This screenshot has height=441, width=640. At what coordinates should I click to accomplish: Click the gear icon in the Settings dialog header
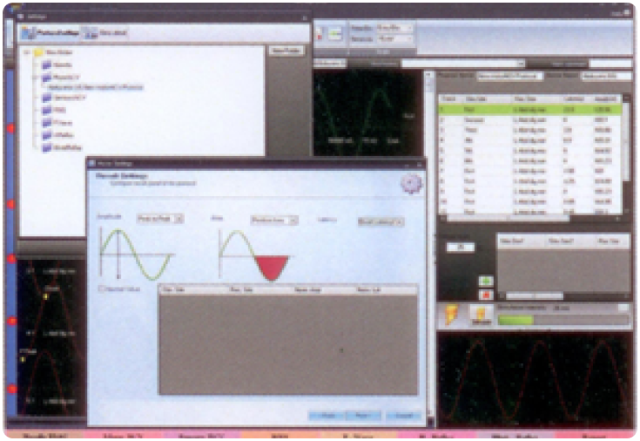[x=411, y=184]
